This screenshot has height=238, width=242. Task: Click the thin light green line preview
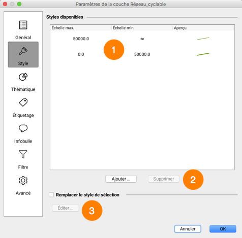pyautogui.click(x=203, y=39)
